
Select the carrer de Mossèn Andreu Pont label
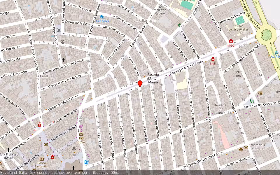coord(242,59)
